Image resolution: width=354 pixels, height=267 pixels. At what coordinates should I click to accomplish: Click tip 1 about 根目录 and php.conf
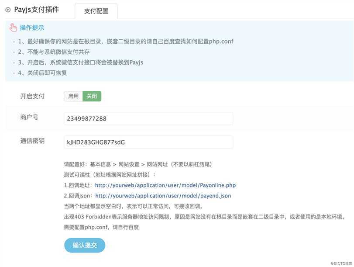(126, 42)
